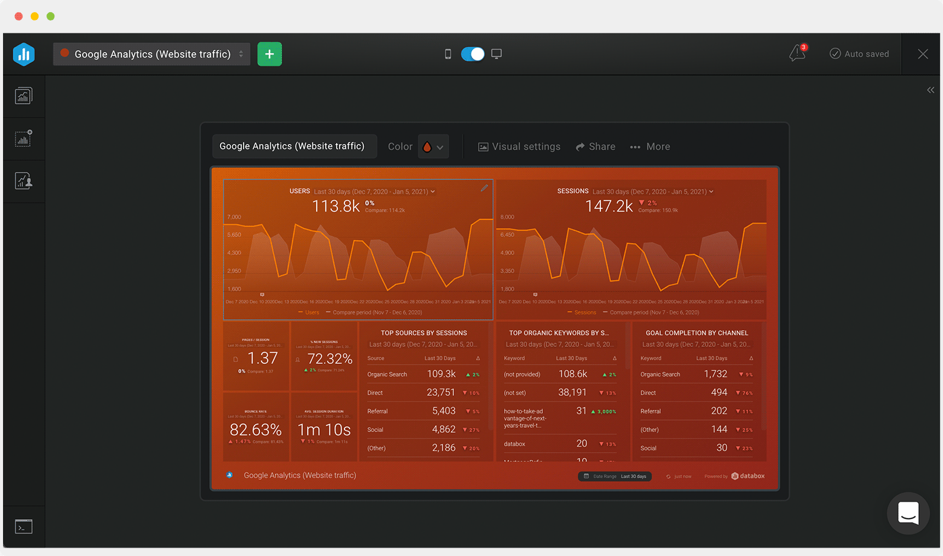The image size is (943, 556).
Task: Open the terminal console icon
Action: [x=24, y=527]
